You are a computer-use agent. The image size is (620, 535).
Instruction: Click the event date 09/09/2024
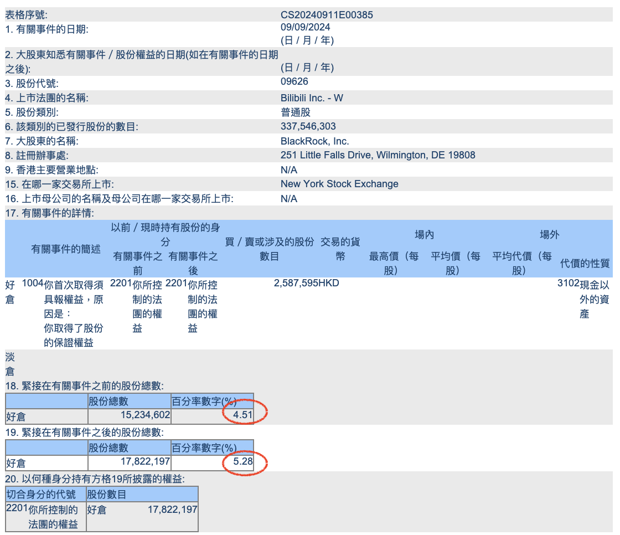tap(305, 27)
